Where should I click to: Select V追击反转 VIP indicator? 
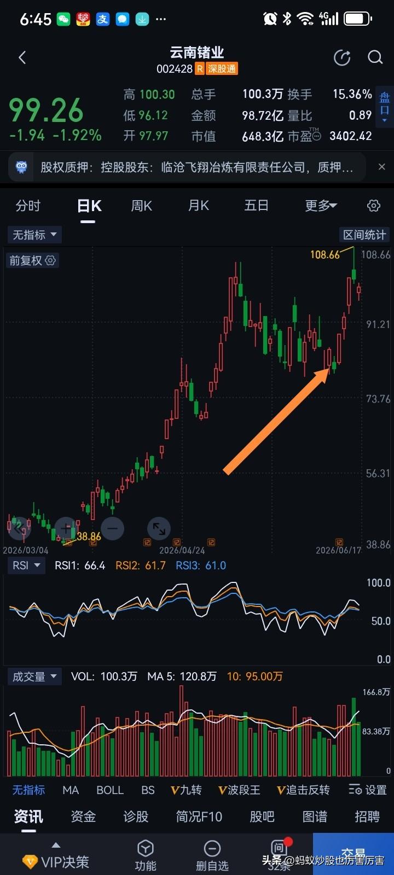(303, 790)
